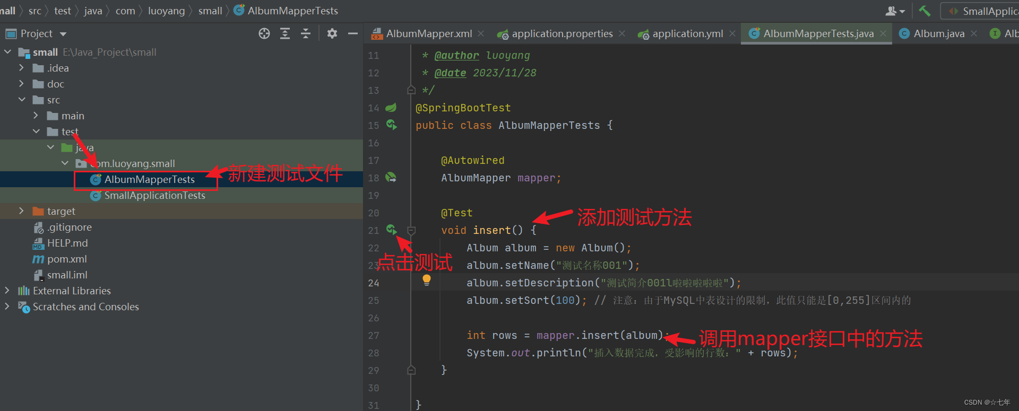The width and height of the screenshot is (1019, 411).
Task: Click the @Test annotation
Action: 457,213
